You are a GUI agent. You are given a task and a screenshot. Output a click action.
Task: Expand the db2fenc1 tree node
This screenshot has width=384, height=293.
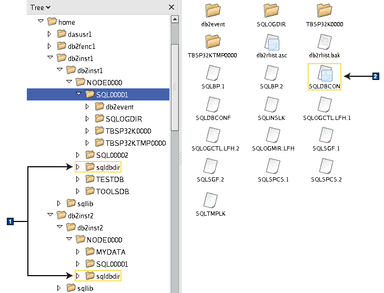[x=49, y=46]
